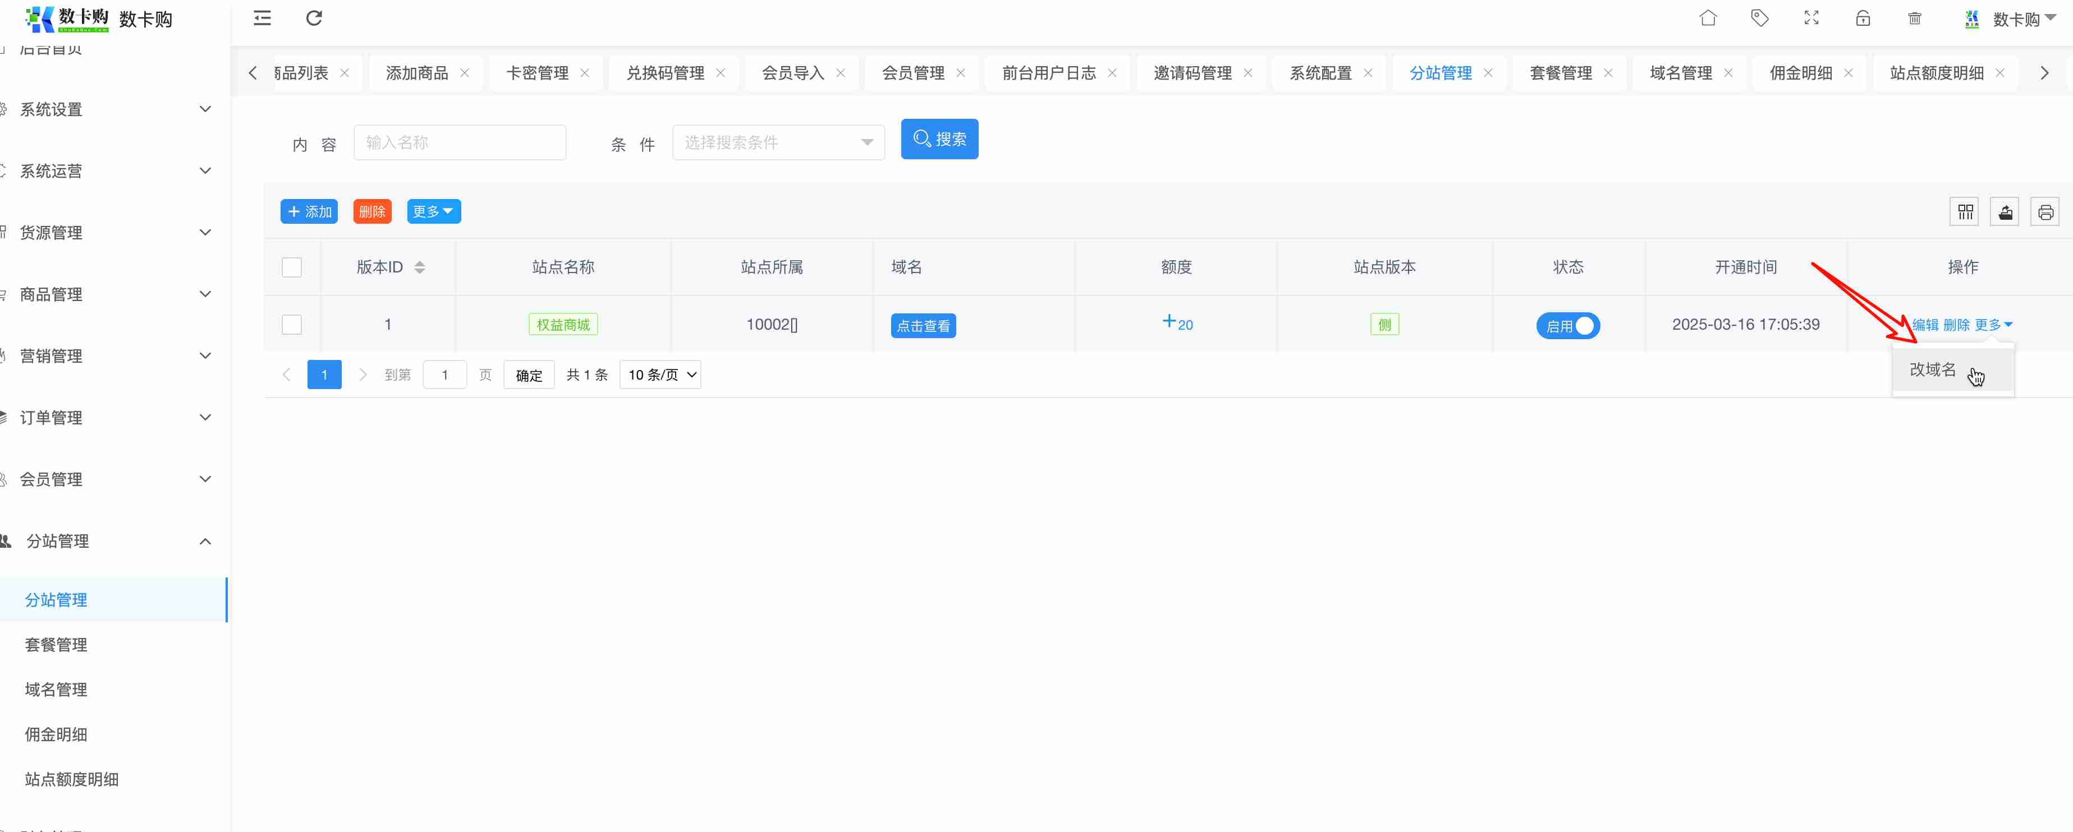Toggle the 启用 status switch off
The image size is (2073, 832).
pos(1567,326)
